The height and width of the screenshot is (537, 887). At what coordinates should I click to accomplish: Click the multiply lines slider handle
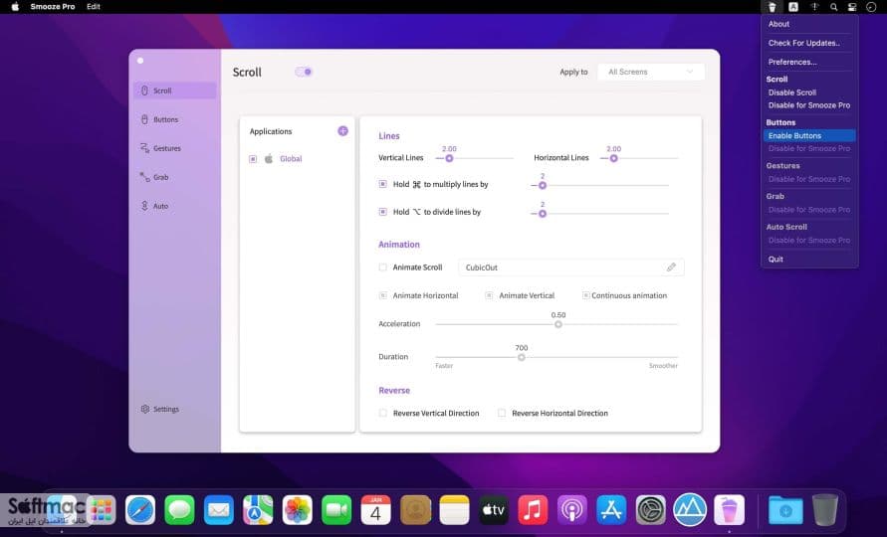[543, 185]
